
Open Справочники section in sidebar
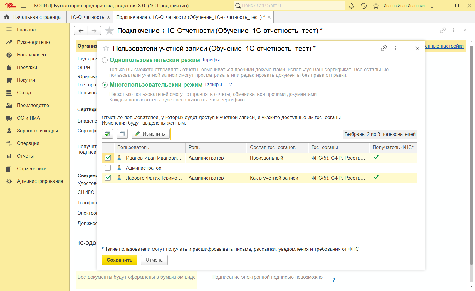click(35, 169)
